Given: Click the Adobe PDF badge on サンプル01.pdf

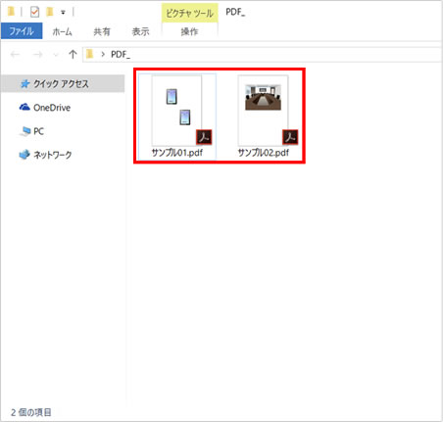Looking at the screenshot, I should pyautogui.click(x=204, y=137).
